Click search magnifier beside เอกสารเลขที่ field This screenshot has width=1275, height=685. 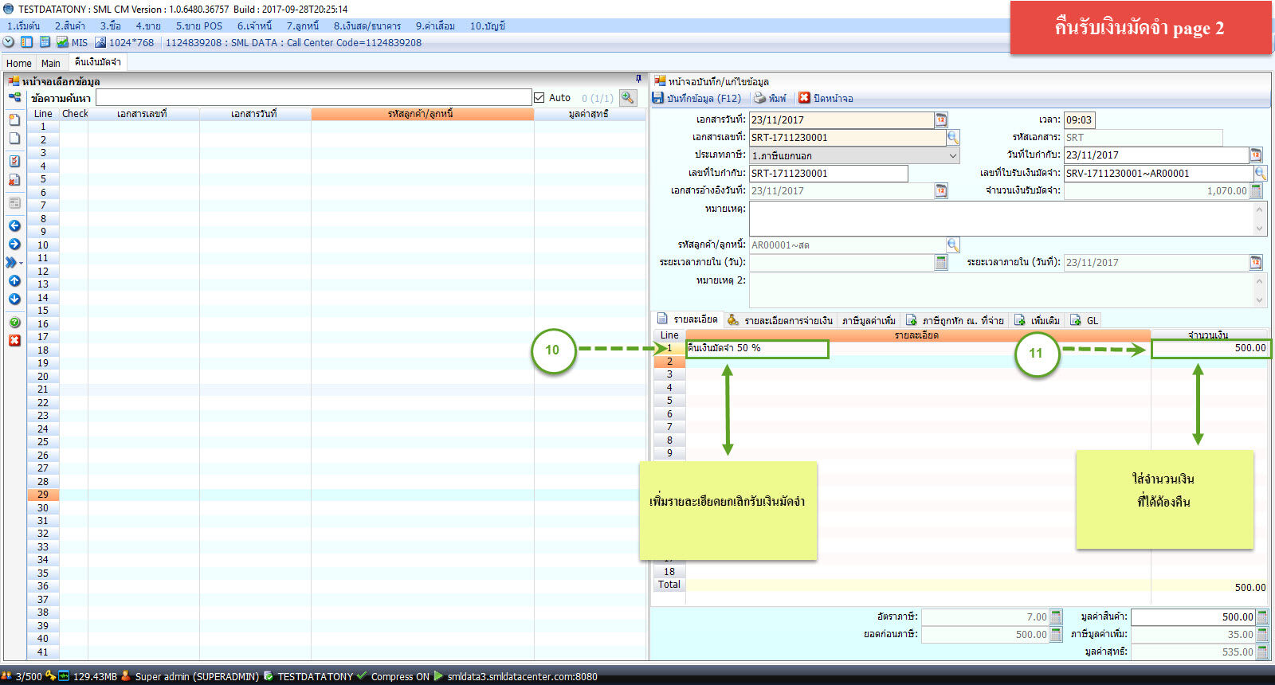953,137
